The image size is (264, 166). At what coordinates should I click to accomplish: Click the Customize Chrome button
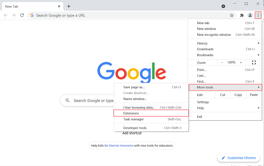(238, 158)
